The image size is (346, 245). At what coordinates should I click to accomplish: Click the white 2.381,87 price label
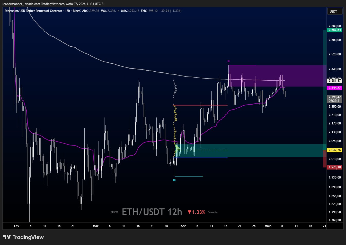(335, 81)
